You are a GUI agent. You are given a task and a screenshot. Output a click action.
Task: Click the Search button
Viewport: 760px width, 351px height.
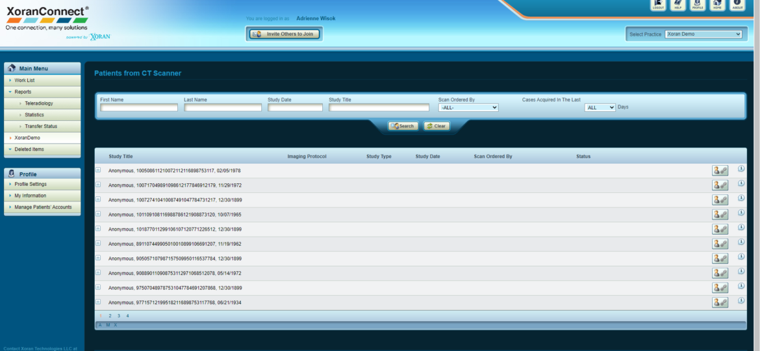click(403, 126)
